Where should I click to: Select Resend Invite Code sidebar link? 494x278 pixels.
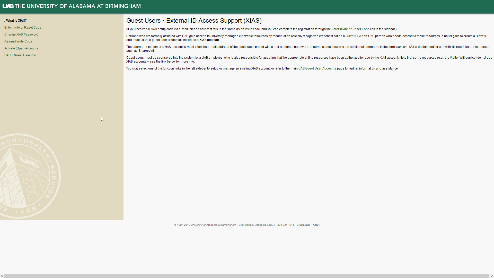tap(18, 41)
